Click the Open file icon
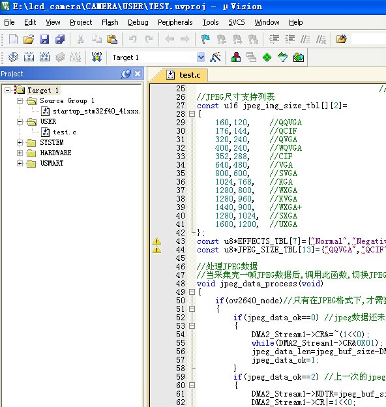The width and height of the screenshot is (386, 407). [x=29, y=39]
